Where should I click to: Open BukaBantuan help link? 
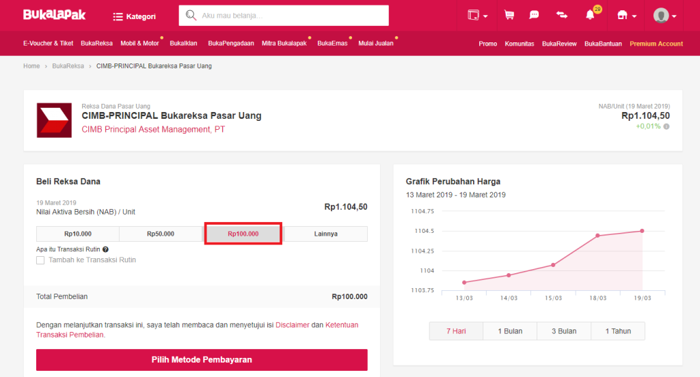click(603, 44)
